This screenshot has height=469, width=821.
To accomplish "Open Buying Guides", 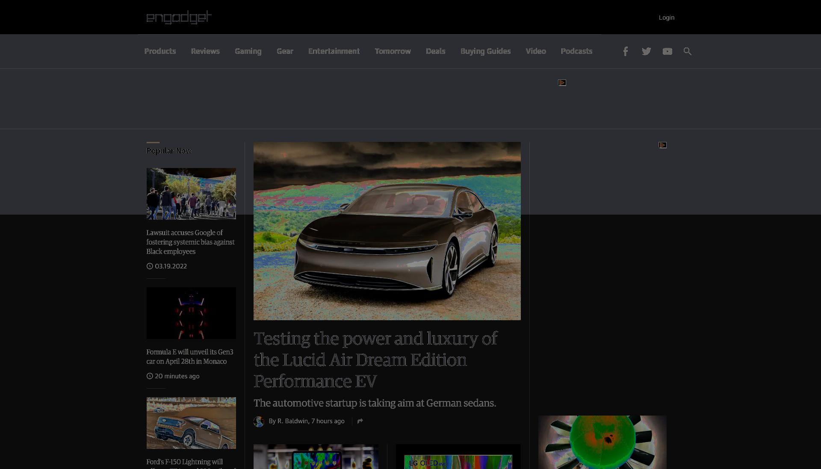I will tap(485, 51).
